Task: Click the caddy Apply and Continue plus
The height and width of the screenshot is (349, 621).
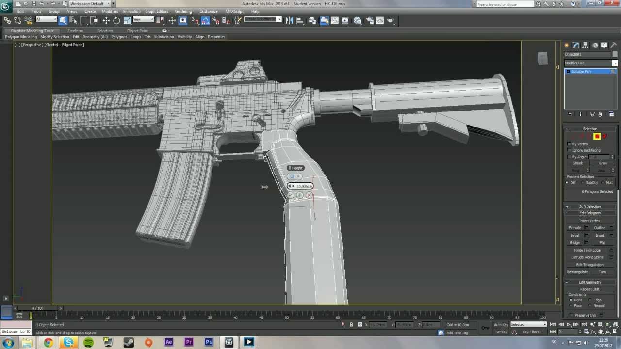Action: [300, 195]
